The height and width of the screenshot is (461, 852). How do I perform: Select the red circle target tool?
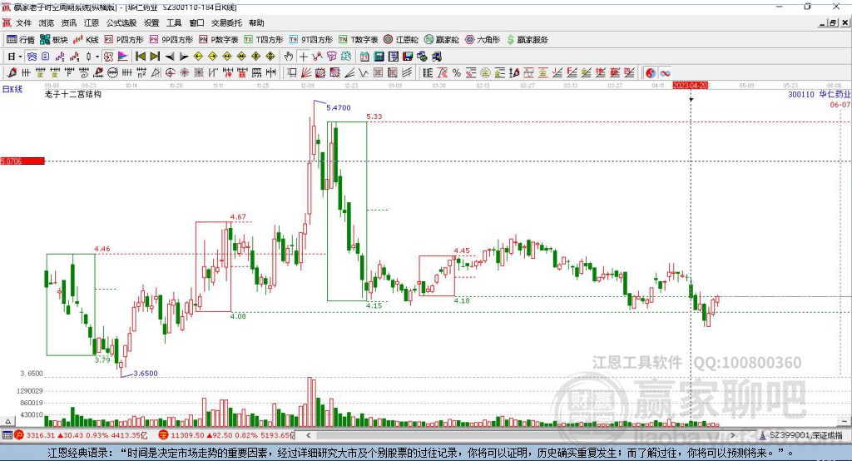click(170, 73)
